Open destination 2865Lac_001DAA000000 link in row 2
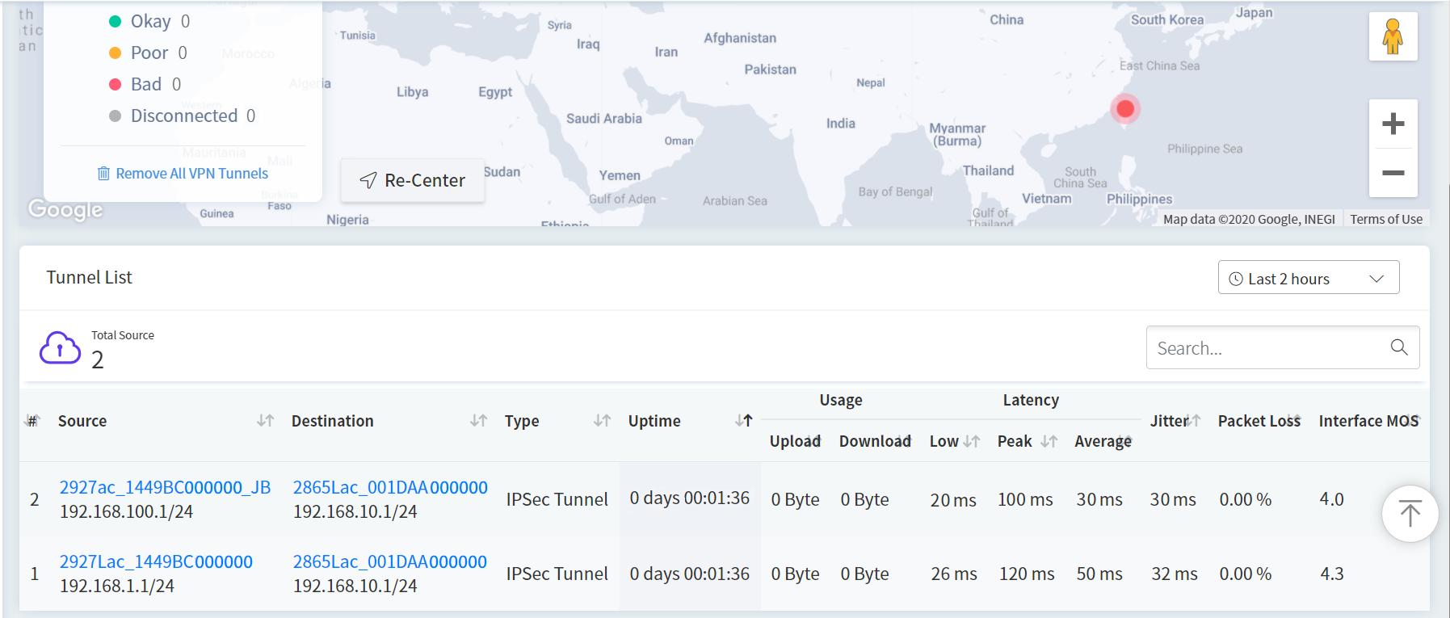This screenshot has width=1450, height=618. pyautogui.click(x=390, y=487)
